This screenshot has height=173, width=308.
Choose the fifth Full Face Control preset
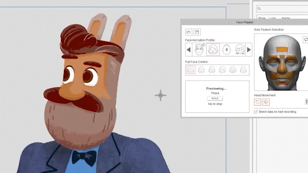(233, 70)
